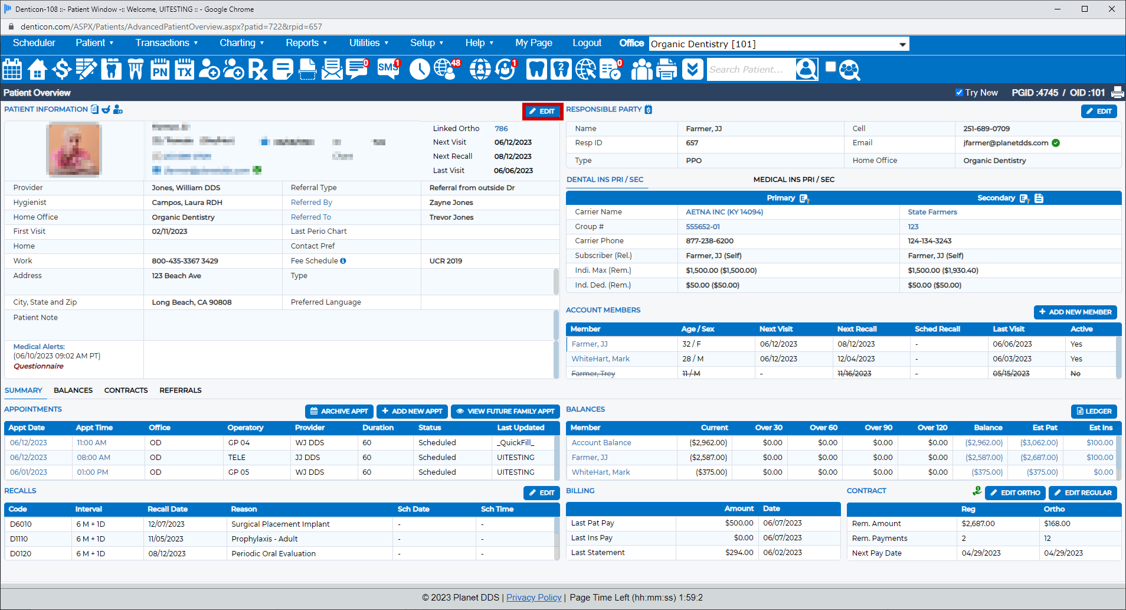Viewport: 1126px width, 610px height.
Task: Switch to the Balances tab
Action: tap(73, 390)
